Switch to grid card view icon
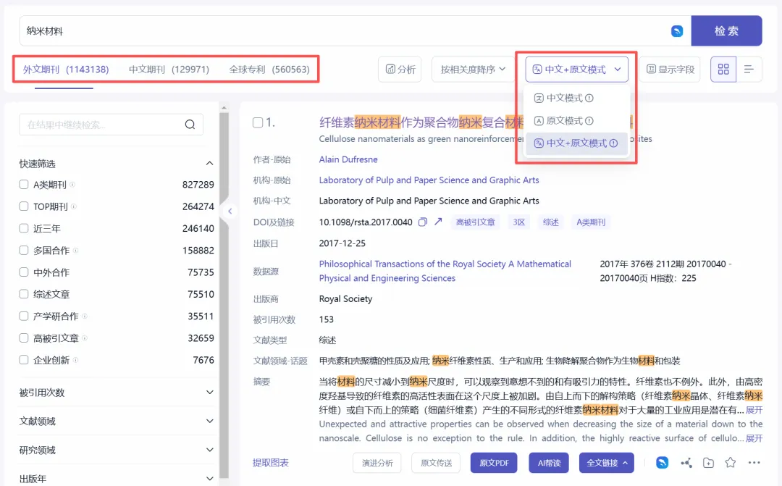 [x=723, y=70]
